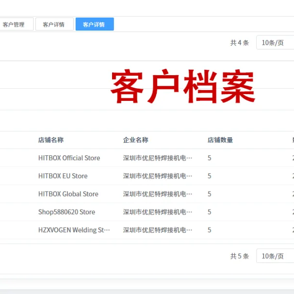Select the HITBOX Global Store row
Viewport: 294px width, 294px height.
(x=147, y=194)
